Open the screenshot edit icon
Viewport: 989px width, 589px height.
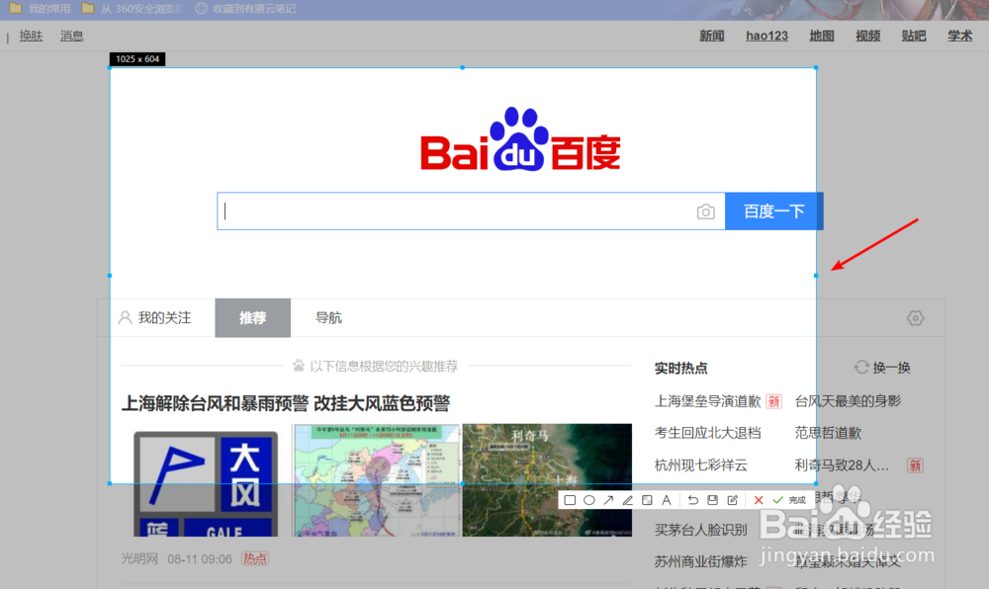732,500
